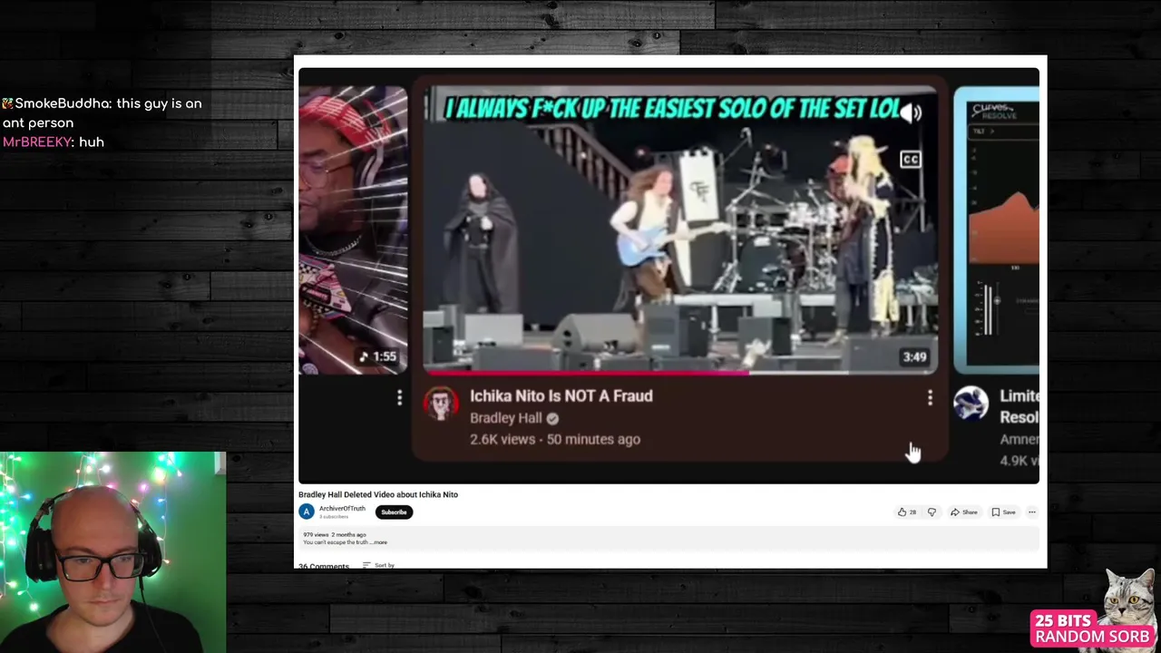Unmute the video preview via speaker icon
The width and height of the screenshot is (1161, 653).
coord(911,112)
